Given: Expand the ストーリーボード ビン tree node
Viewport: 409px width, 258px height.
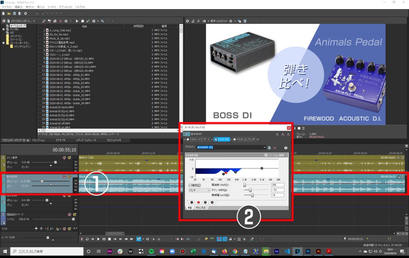Looking at the screenshot, I should (3, 43).
